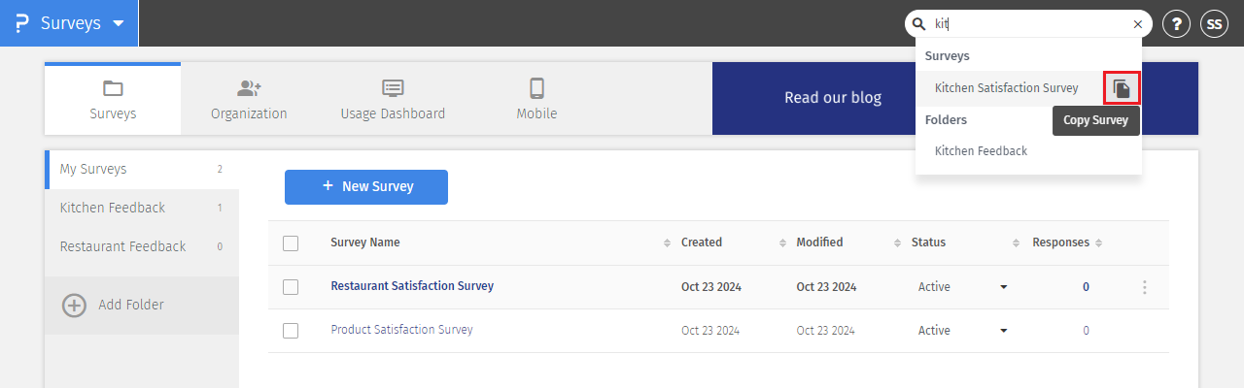The image size is (1244, 388).
Task: Switch to the Organization tab
Action: (x=249, y=99)
